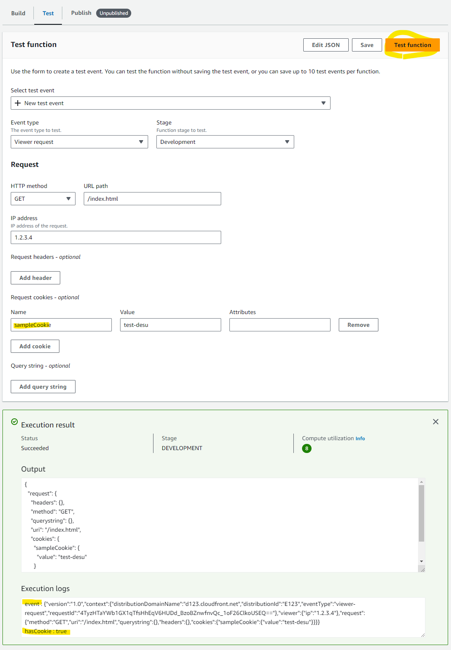Open the Select test event dropdown
Screen dimensions: 451x650
tap(170, 103)
